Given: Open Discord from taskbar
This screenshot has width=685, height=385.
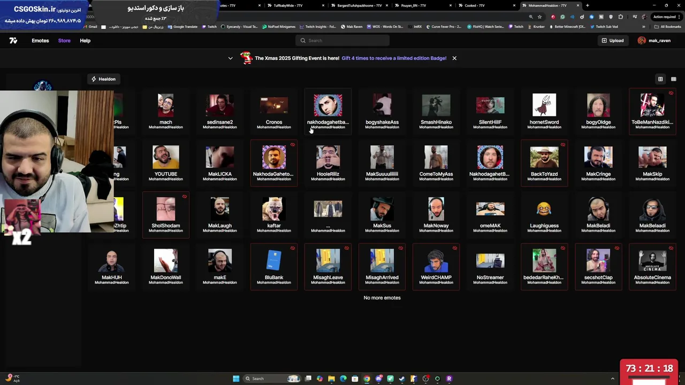Looking at the screenshot, I should [378, 379].
